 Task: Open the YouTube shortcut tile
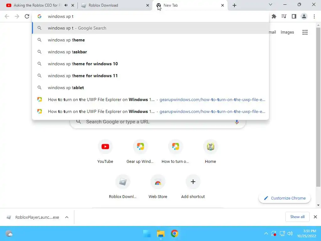105,151
